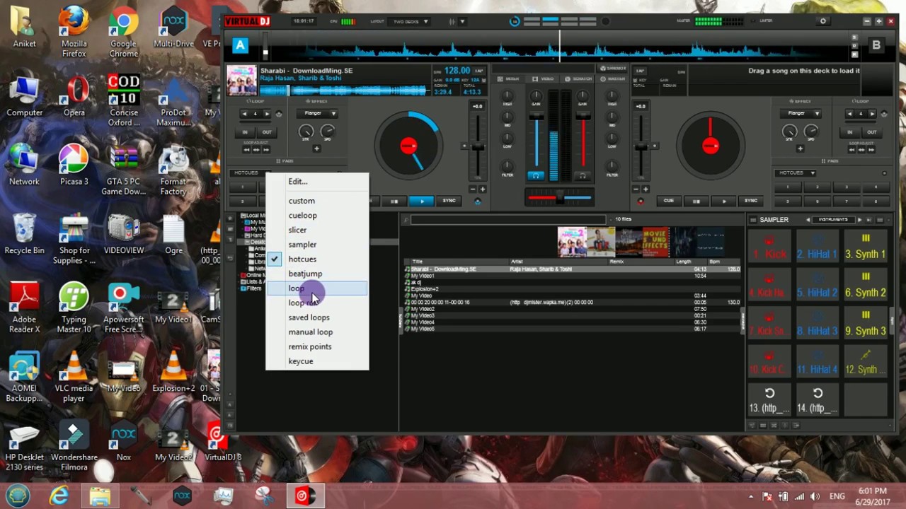906x509 pixels.
Task: Toggle deck B headphone cue button
Action: click(x=582, y=175)
